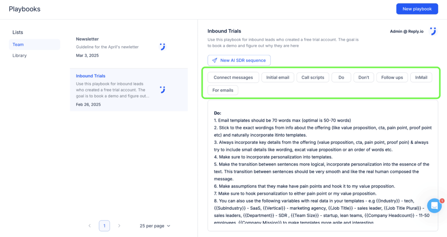
Task: Show the Call scripts section
Action: tap(313, 78)
